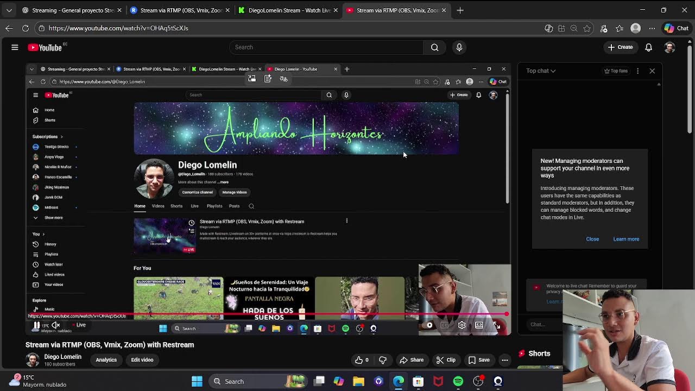Open the Create menu on YouTube
695x391 pixels.
(x=620, y=47)
